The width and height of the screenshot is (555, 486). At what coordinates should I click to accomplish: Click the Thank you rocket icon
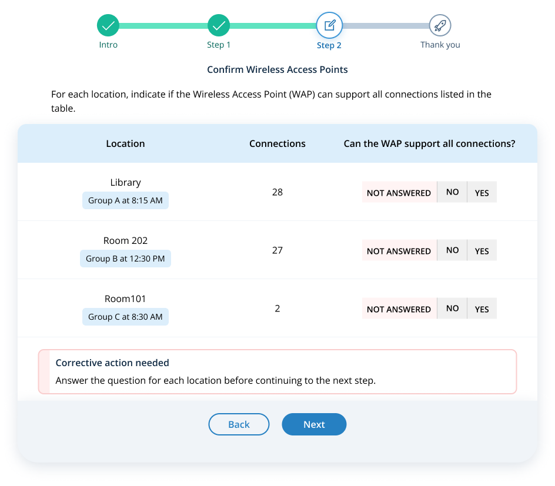point(440,25)
